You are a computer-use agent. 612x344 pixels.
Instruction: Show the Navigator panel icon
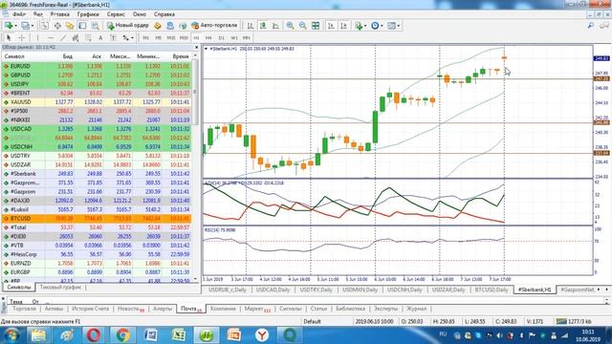tap(70, 26)
